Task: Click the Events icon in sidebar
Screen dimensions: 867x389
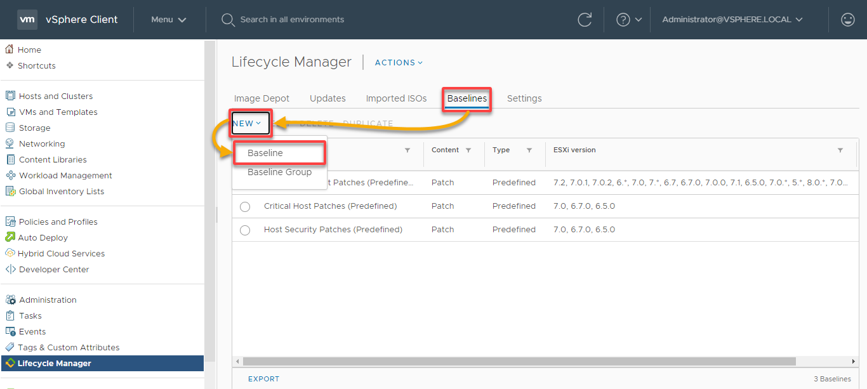Action: click(10, 331)
